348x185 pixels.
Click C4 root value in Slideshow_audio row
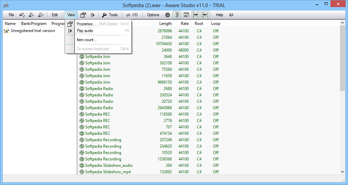click(x=199, y=165)
